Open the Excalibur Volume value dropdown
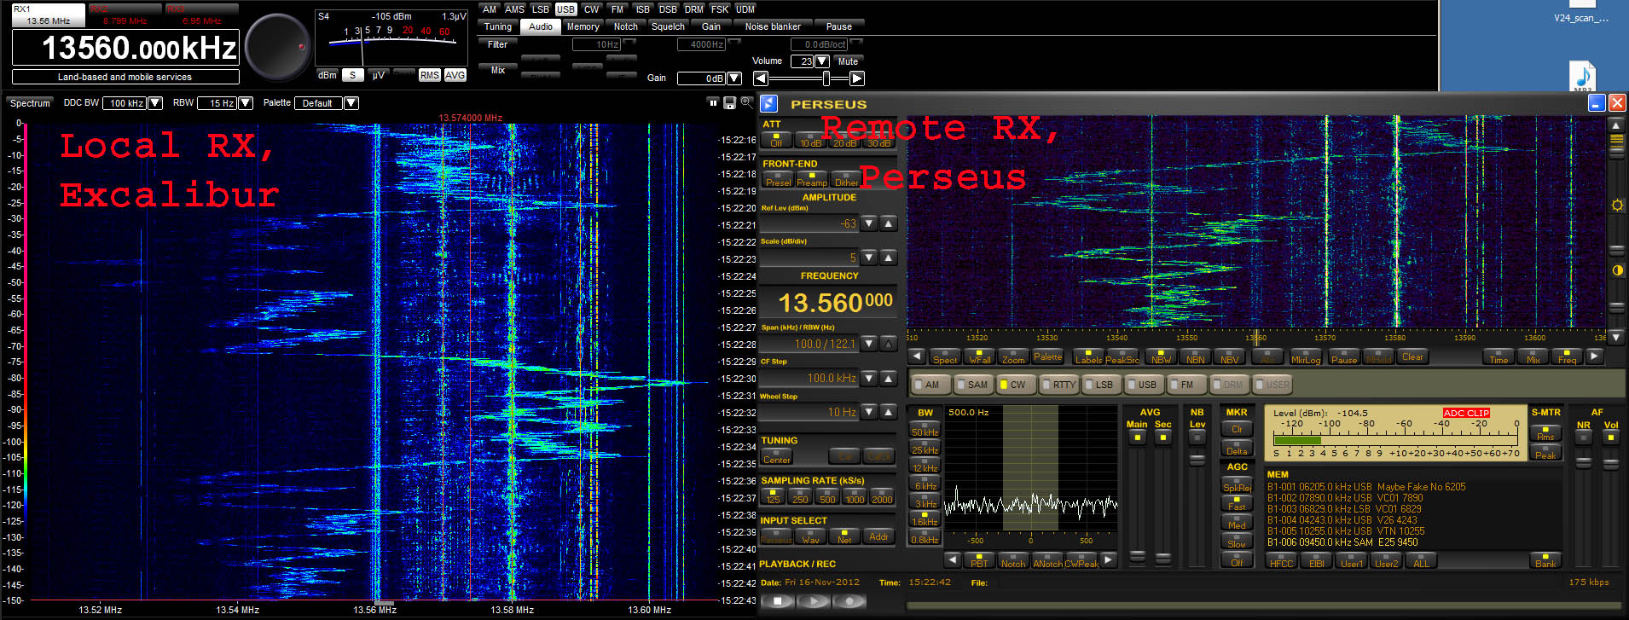This screenshot has height=620, width=1629. [822, 61]
